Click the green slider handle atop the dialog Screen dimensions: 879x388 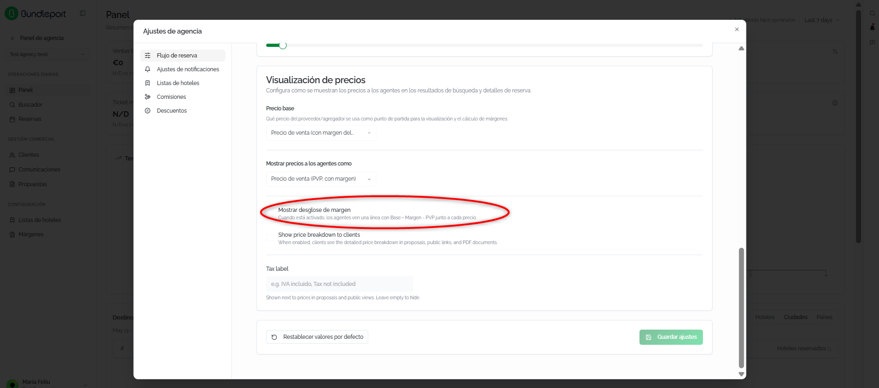[x=283, y=45]
